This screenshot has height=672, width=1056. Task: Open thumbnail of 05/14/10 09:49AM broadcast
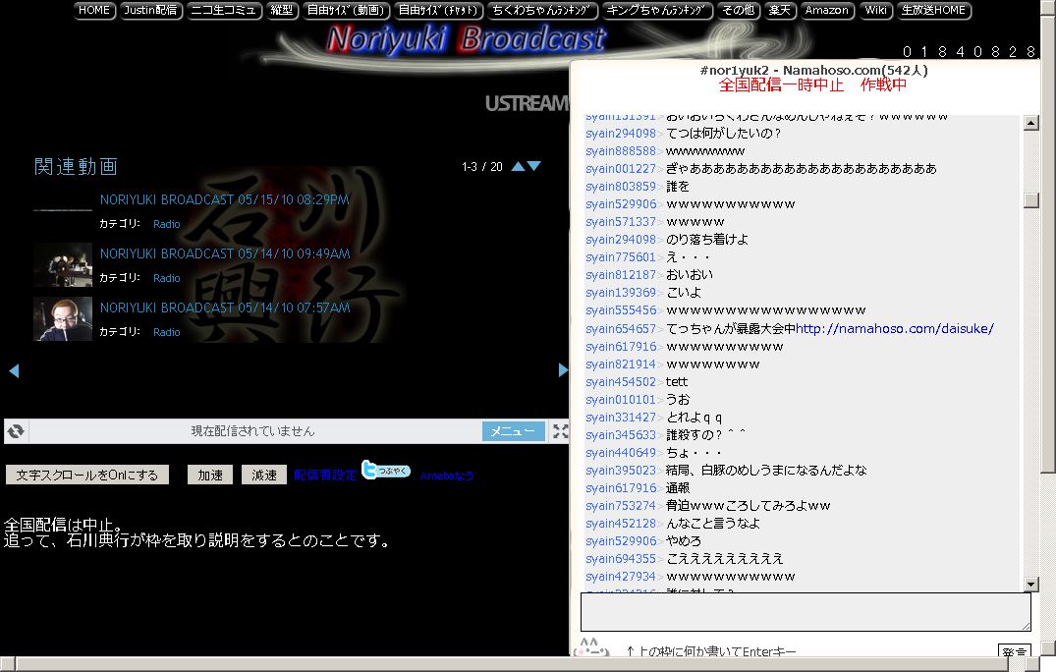[63, 264]
